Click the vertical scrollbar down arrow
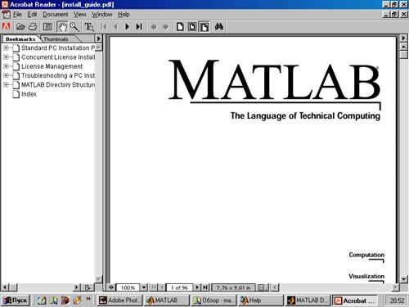Screen dimensions: 409x307 (x=403, y=279)
